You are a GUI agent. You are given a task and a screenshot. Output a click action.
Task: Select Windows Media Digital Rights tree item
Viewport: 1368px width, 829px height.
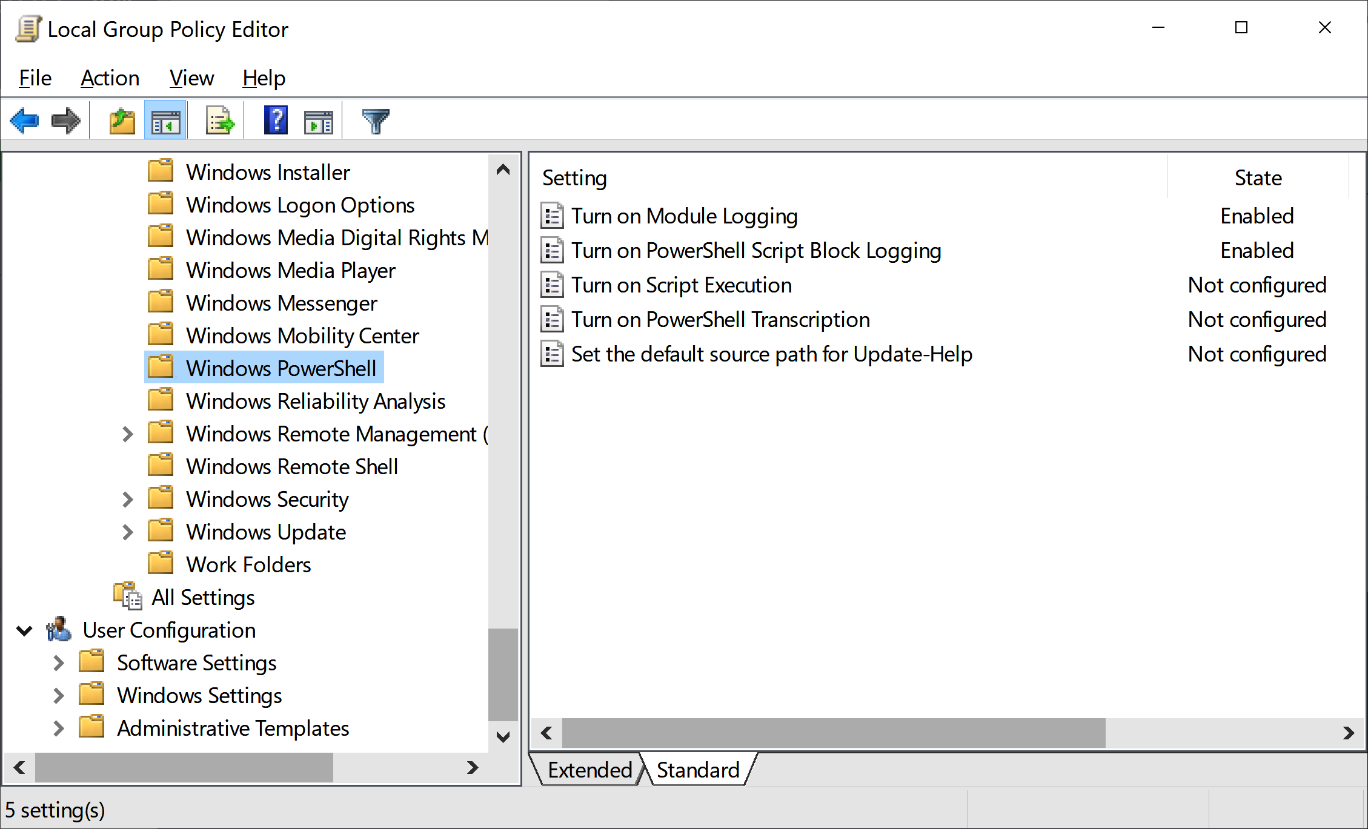point(336,238)
